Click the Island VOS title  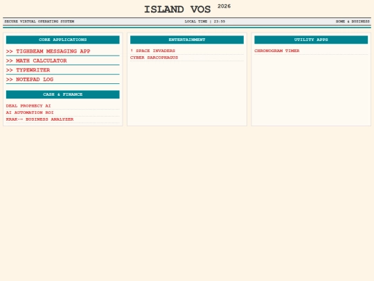pos(177,10)
